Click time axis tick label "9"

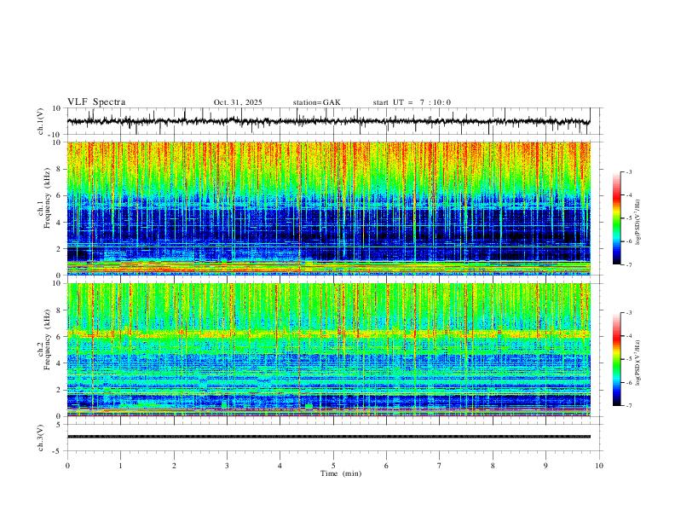point(545,466)
